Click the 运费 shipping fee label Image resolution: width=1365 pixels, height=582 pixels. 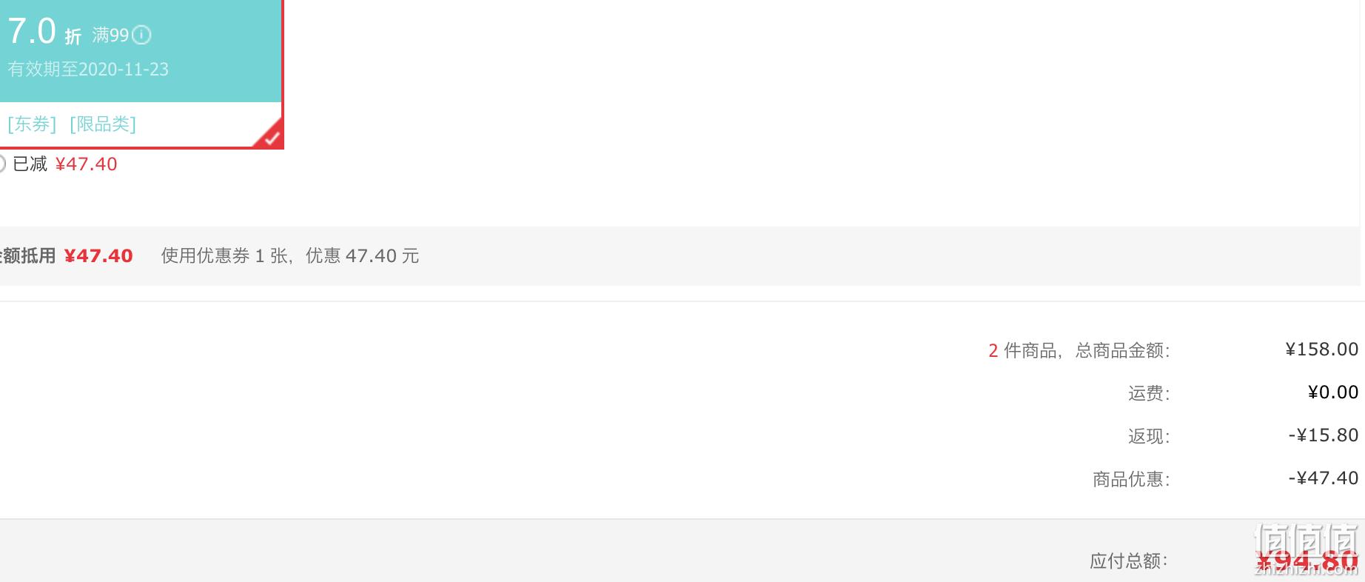pos(1149,393)
